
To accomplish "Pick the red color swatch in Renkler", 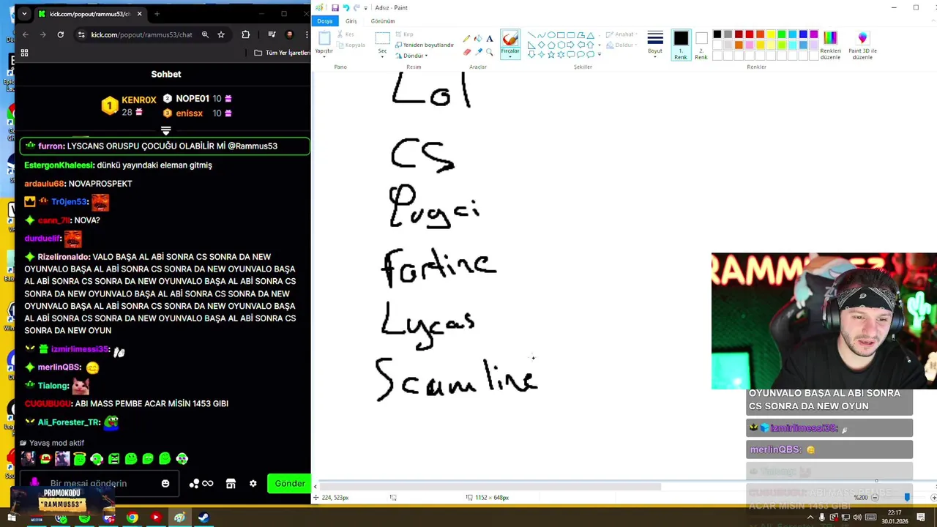I will coord(750,34).
